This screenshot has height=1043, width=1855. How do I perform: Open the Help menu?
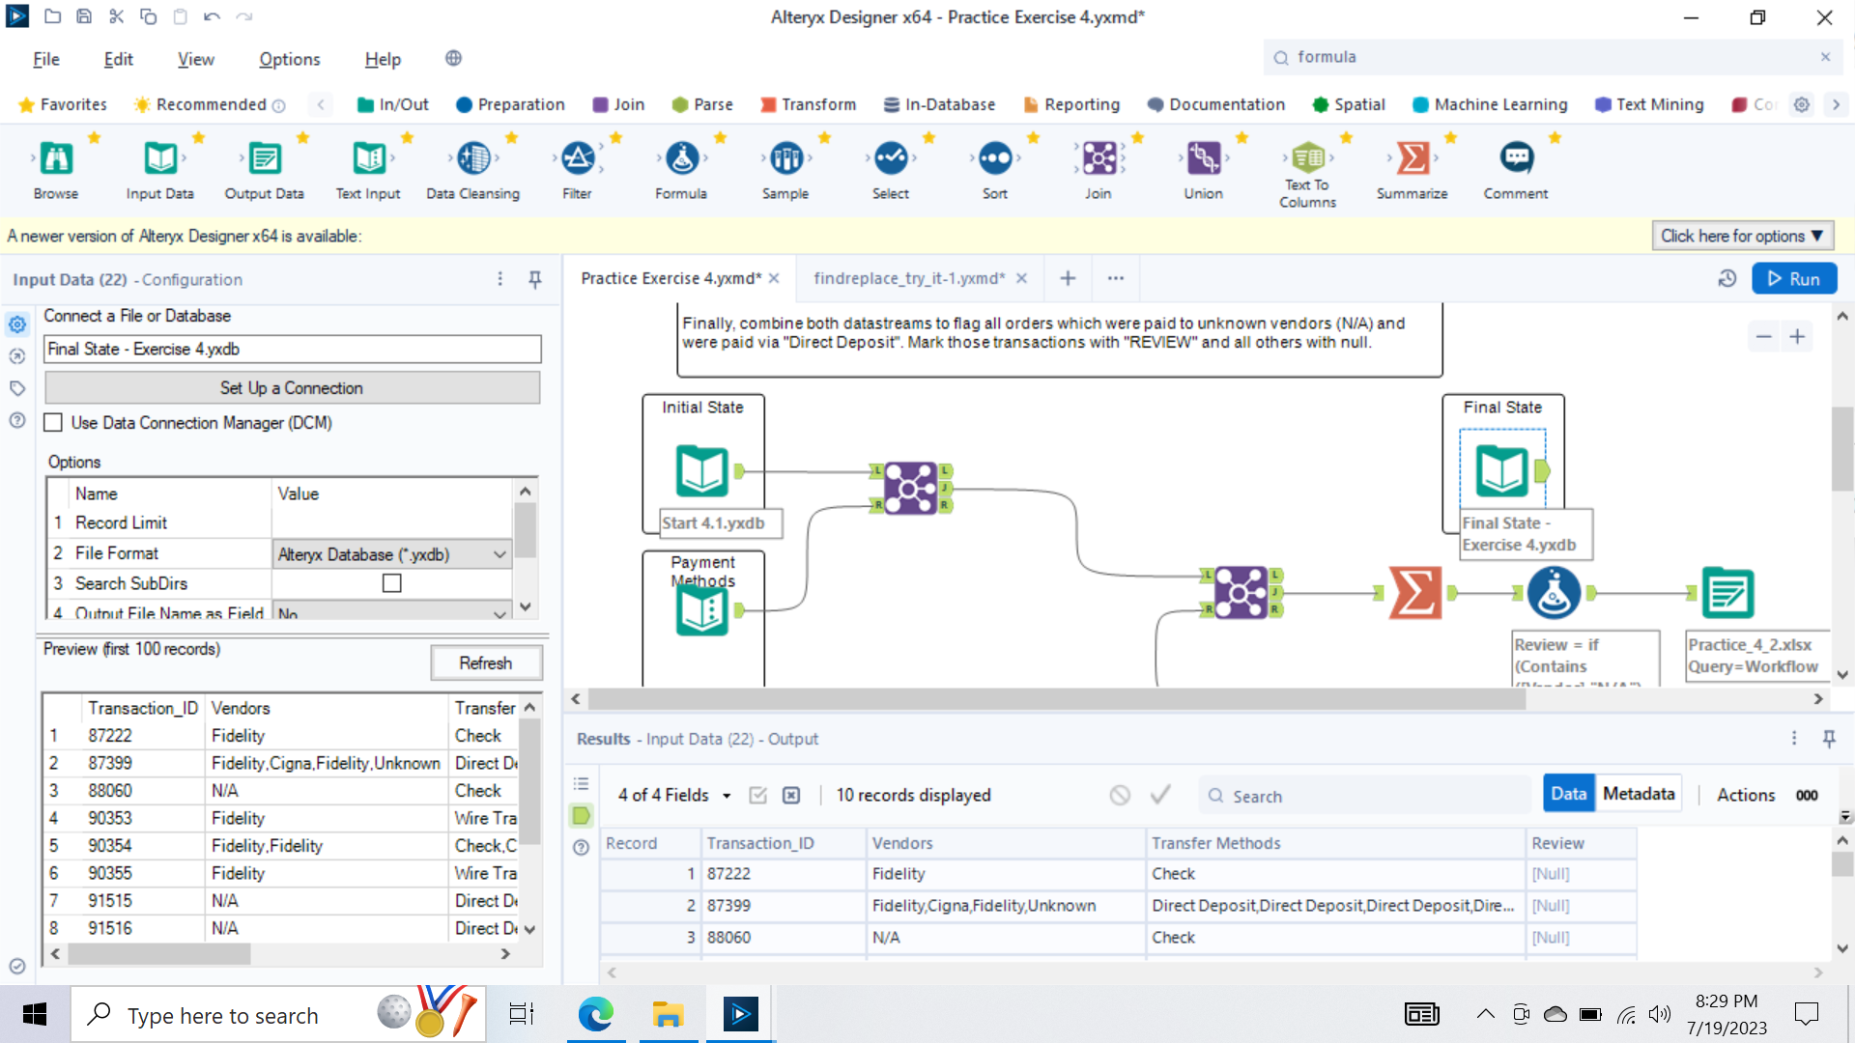coord(383,59)
